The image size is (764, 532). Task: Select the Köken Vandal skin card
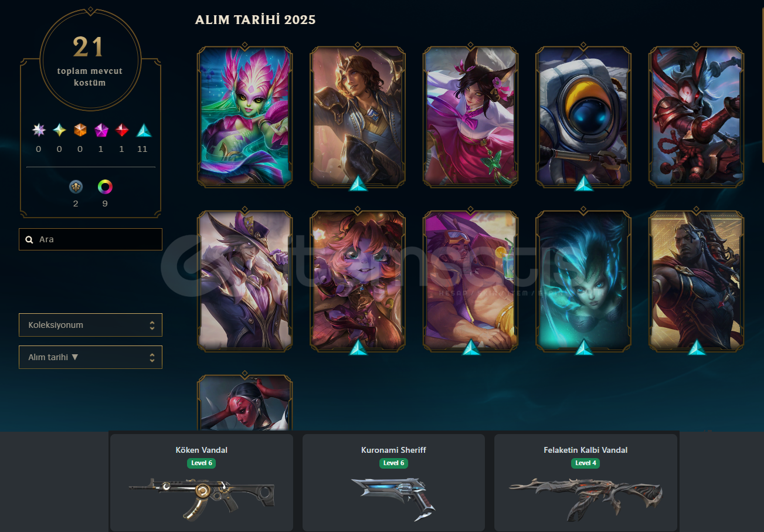coord(202,483)
